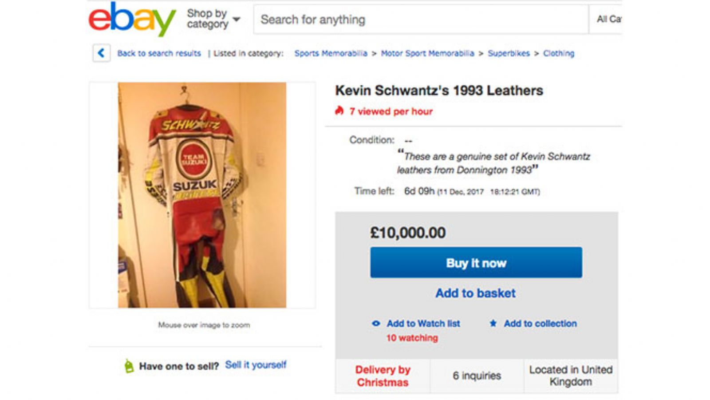Navigate to Superbikes breadcrumb
Screen dimensions: 710x400
click(x=509, y=53)
